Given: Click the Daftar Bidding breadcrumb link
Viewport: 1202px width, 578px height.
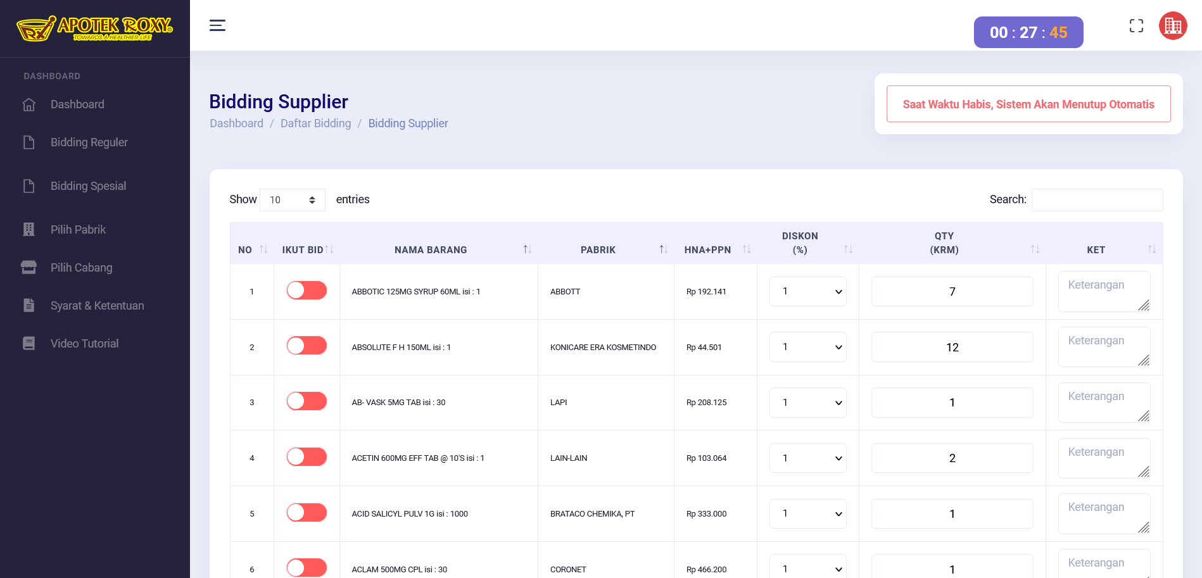Looking at the screenshot, I should (x=315, y=123).
